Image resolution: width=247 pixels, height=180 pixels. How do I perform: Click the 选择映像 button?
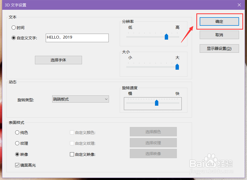[x=153, y=154]
